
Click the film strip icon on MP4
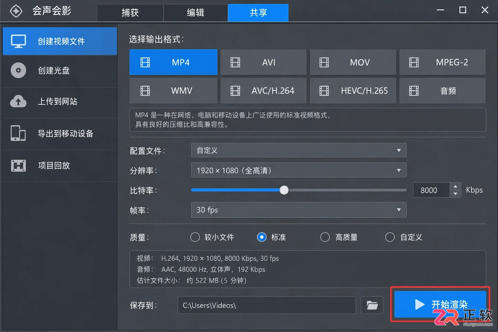click(x=145, y=62)
